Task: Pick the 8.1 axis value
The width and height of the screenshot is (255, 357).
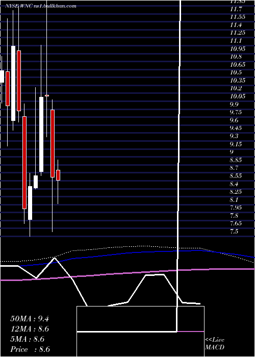Action: (234, 200)
